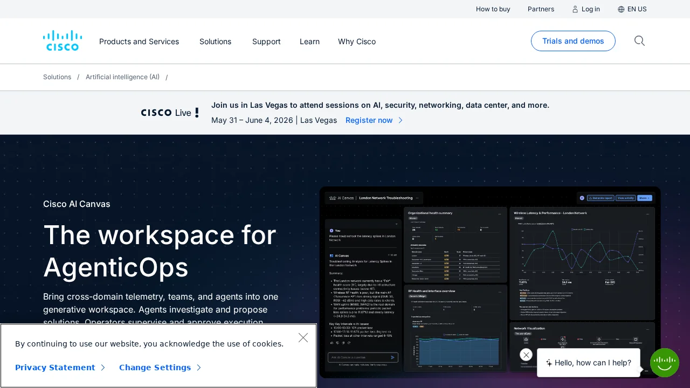This screenshot has width=690, height=388.
Task: Click the green chat assistant icon
Action: tap(664, 363)
